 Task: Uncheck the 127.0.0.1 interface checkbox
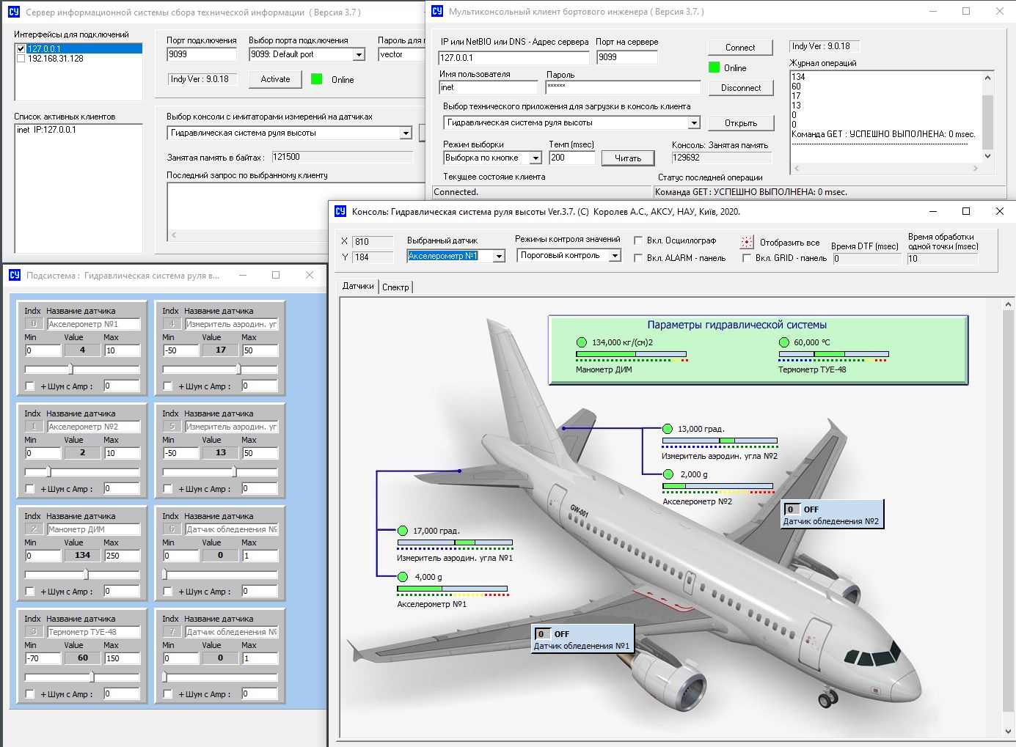point(21,49)
